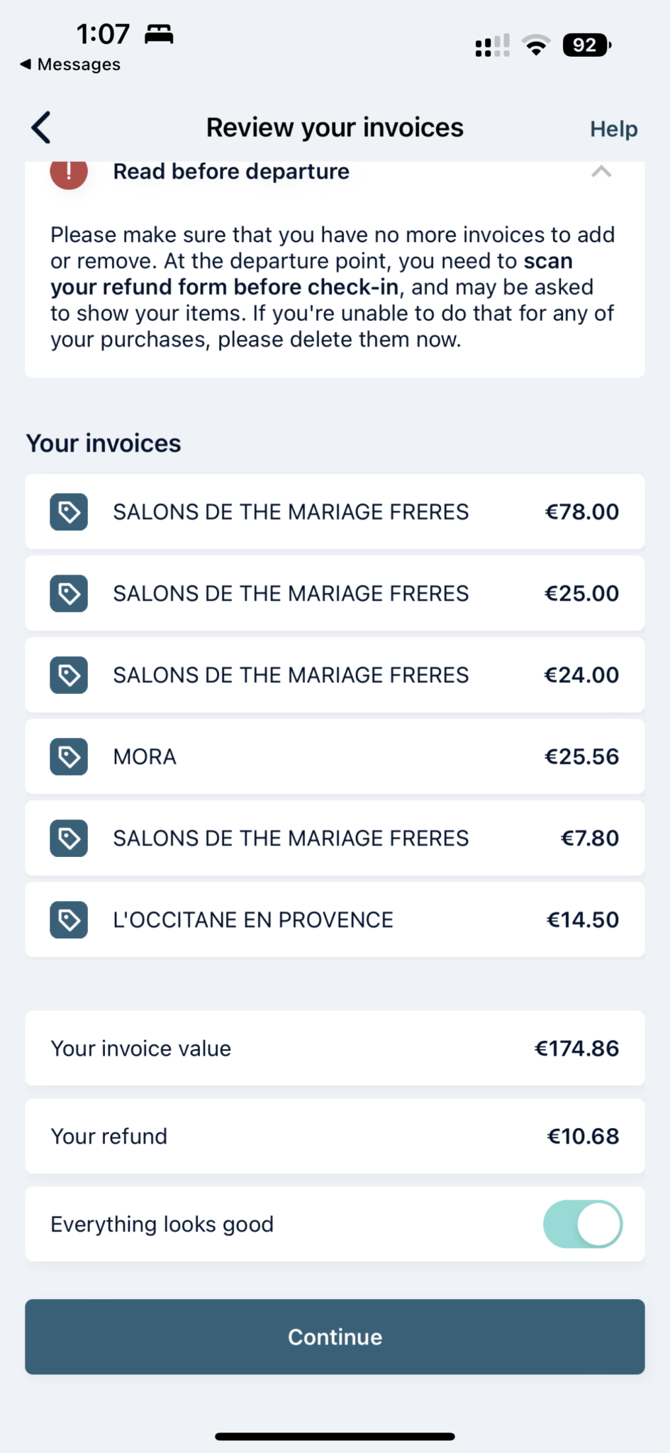
Task: Tap the Your invoice value row
Action: [x=335, y=1048]
